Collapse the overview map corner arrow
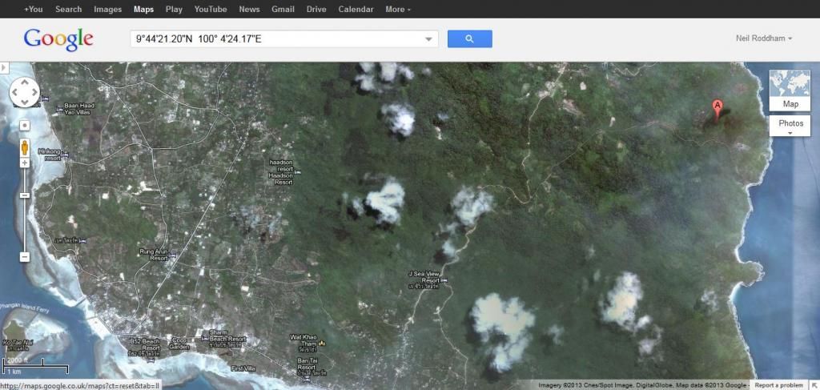 click(x=814, y=385)
